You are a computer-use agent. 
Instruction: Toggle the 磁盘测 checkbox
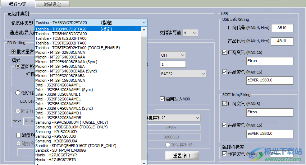19,135
